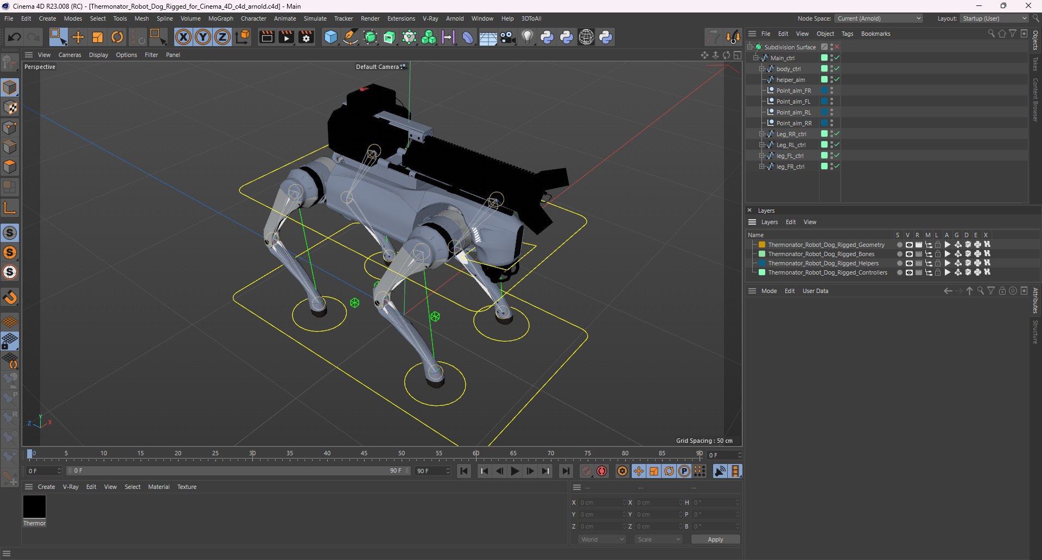Click Render View clapperboard icon
The height and width of the screenshot is (560, 1042).
(266, 37)
